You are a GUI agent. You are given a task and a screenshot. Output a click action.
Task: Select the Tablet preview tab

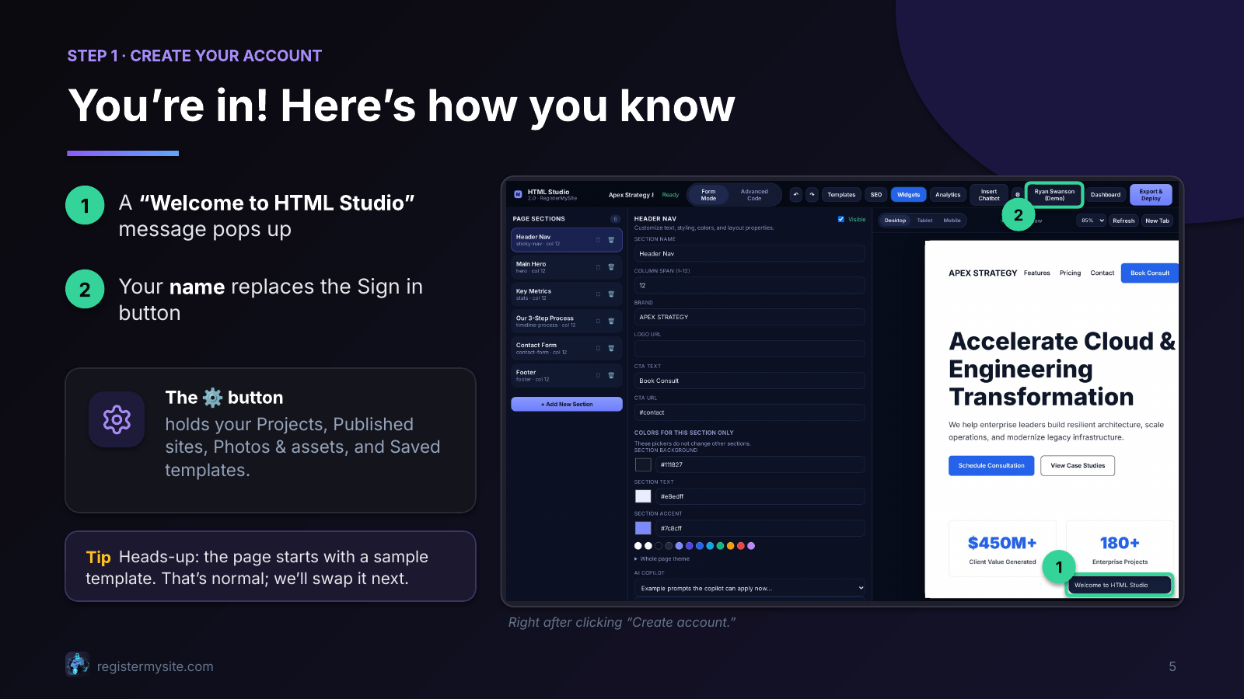tap(924, 221)
